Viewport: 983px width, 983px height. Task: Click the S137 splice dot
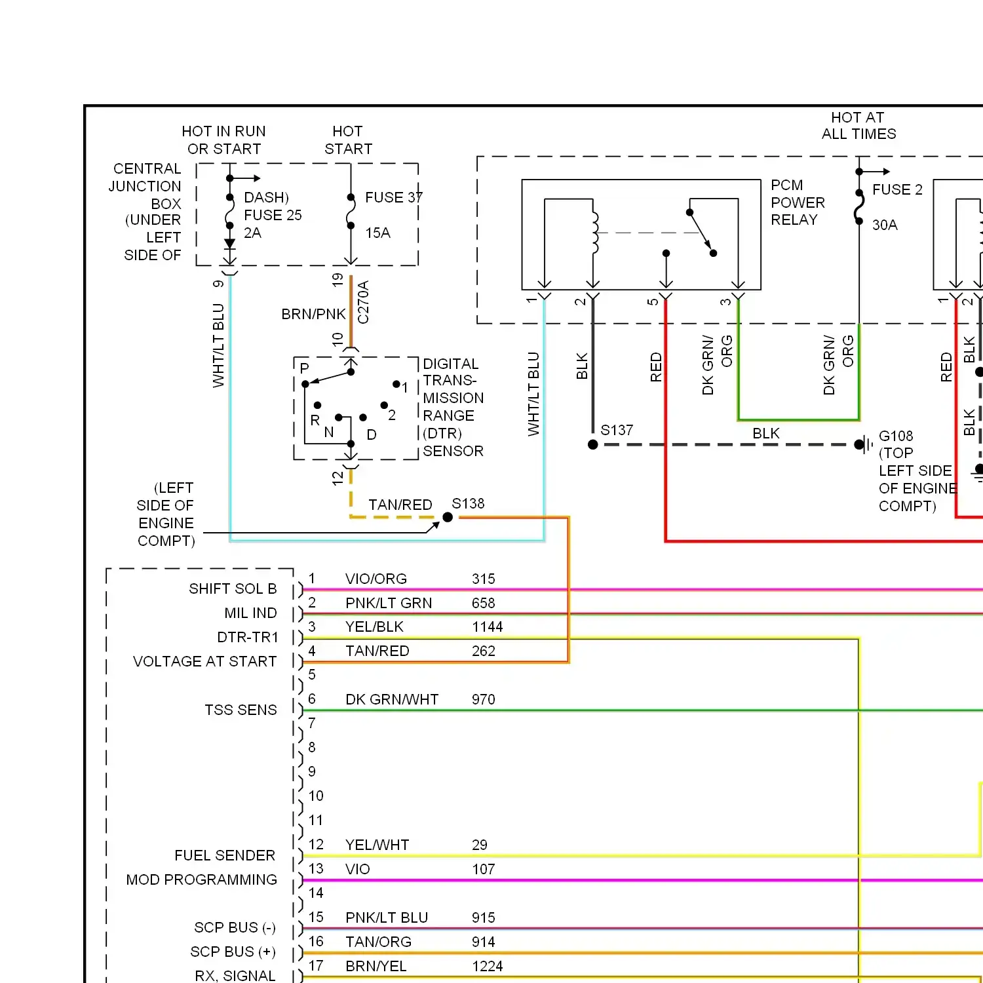click(x=593, y=444)
